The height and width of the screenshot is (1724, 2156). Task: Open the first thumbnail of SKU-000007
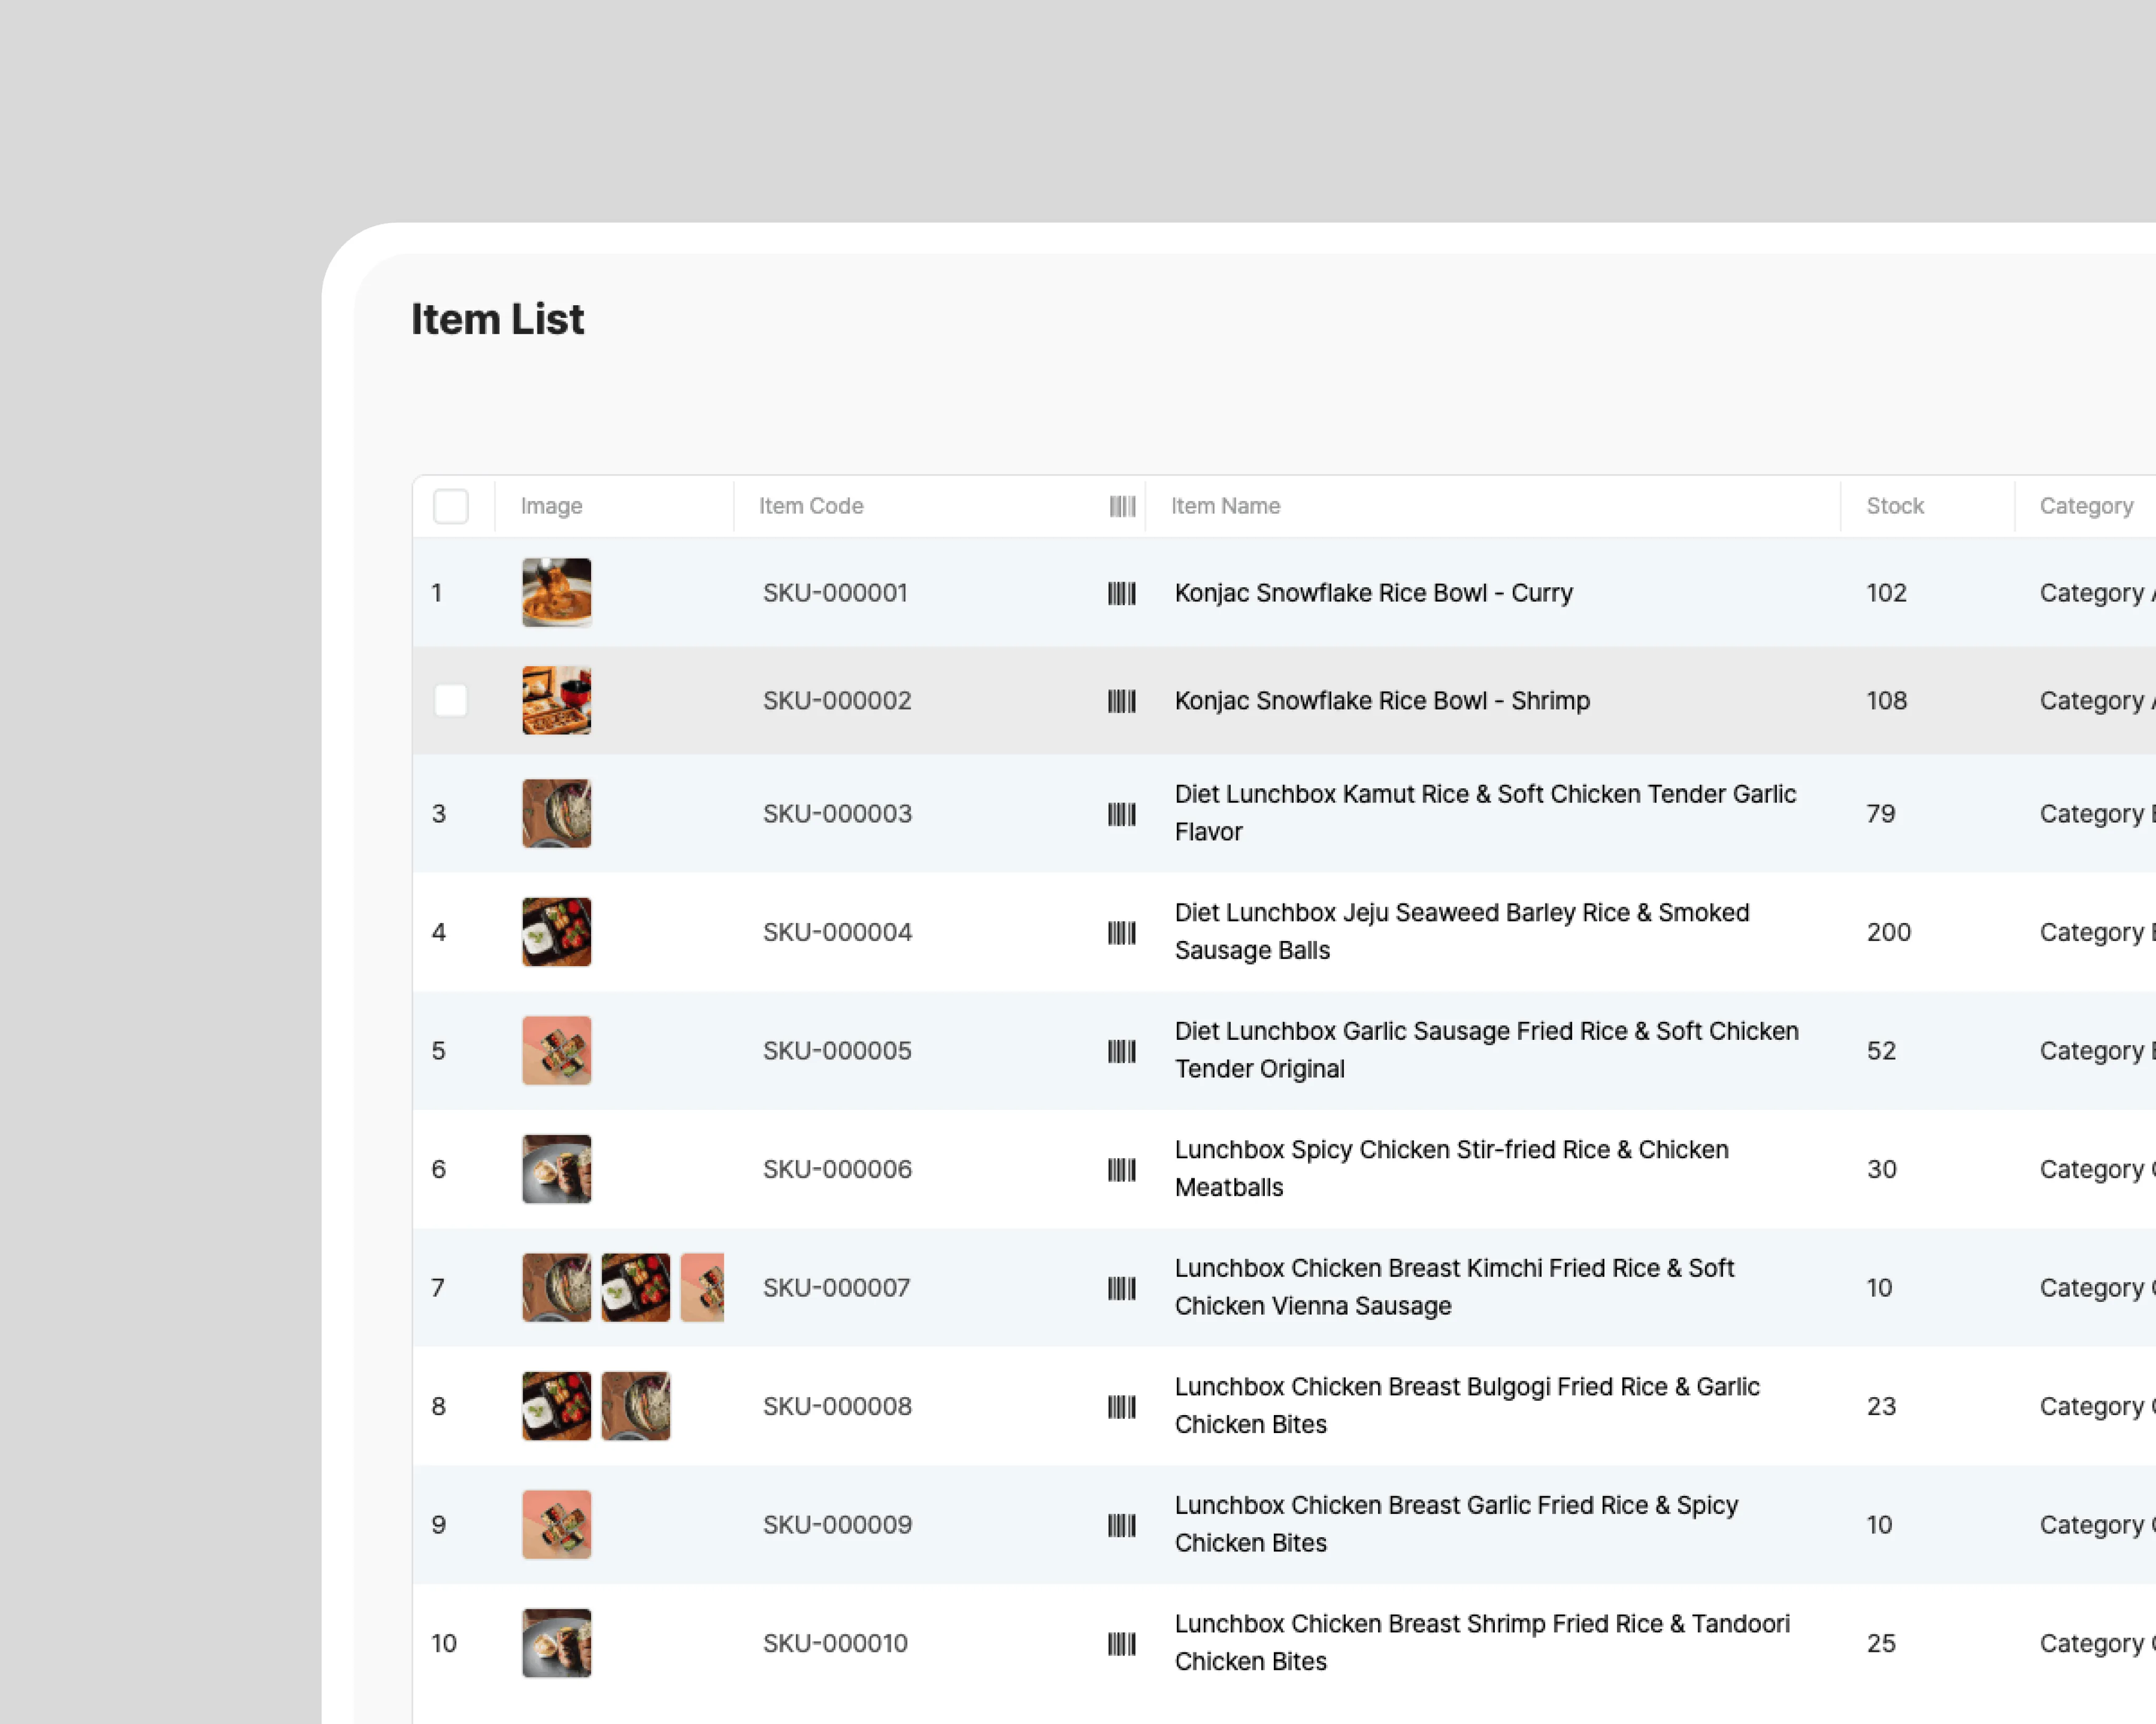(x=557, y=1288)
